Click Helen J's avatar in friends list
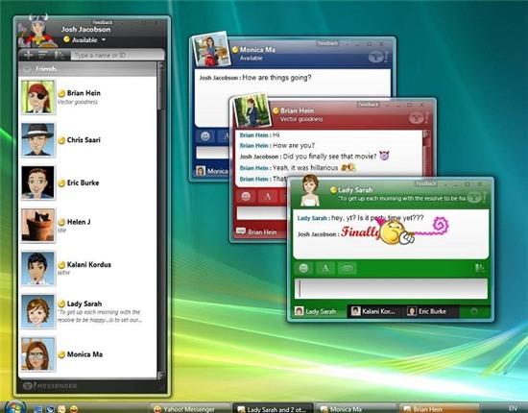This screenshot has height=413, width=528. point(37,225)
